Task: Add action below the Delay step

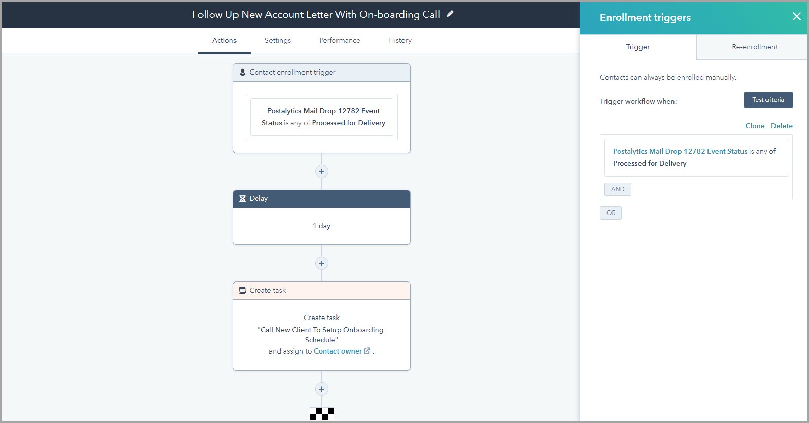Action: [321, 263]
